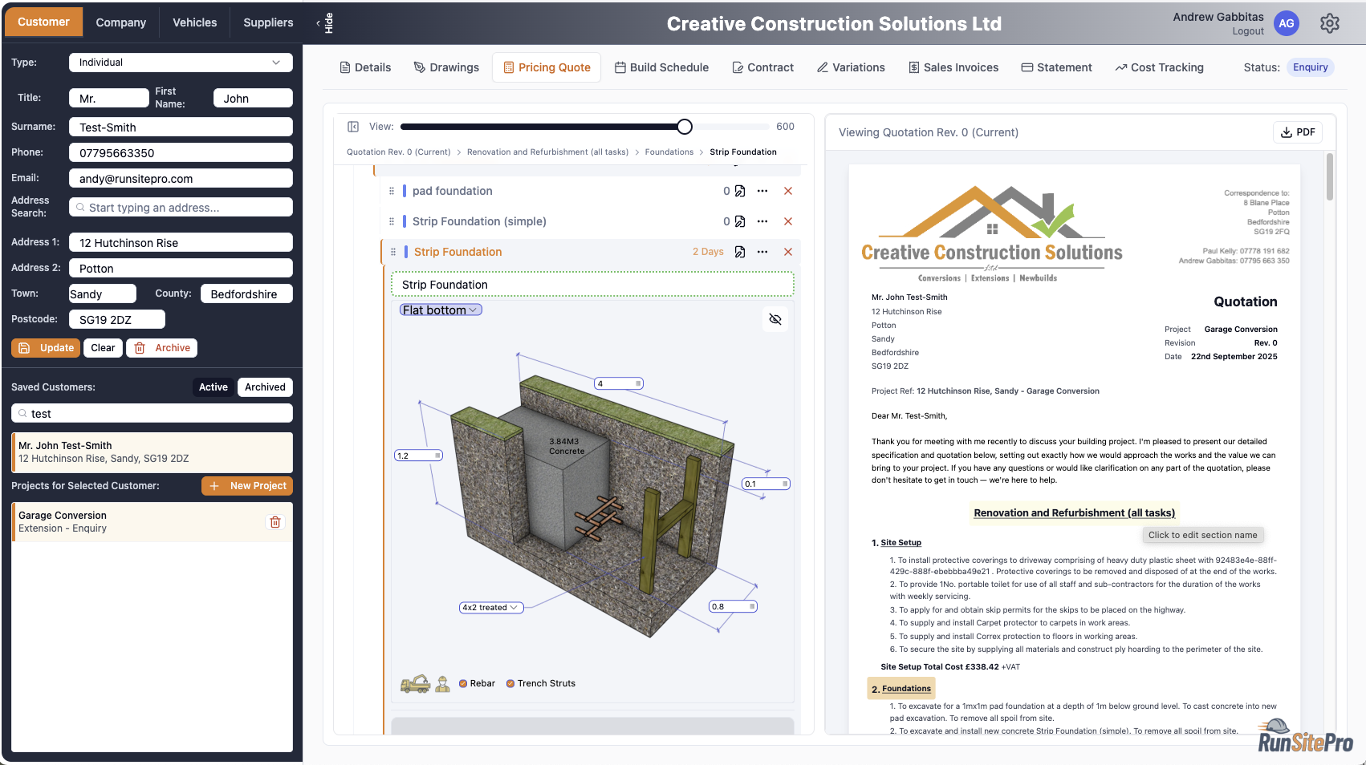Open the 4x2 treated timber dropdown
The width and height of the screenshot is (1366, 765).
pyautogui.click(x=492, y=608)
